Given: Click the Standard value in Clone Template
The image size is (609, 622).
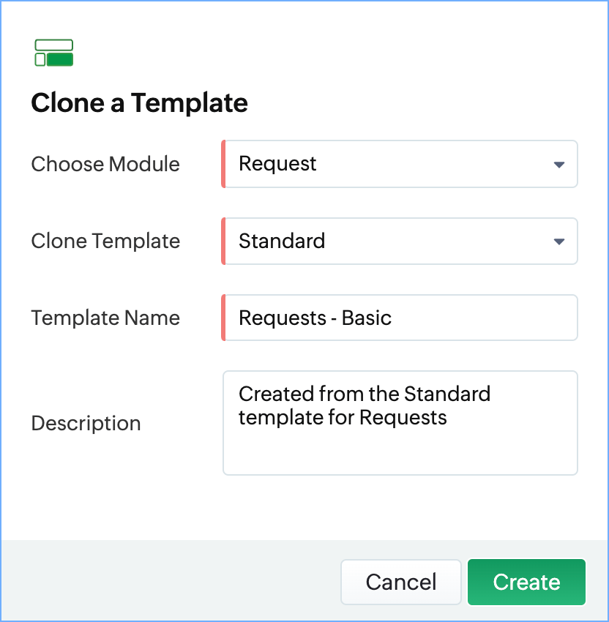Looking at the screenshot, I should click(x=282, y=241).
